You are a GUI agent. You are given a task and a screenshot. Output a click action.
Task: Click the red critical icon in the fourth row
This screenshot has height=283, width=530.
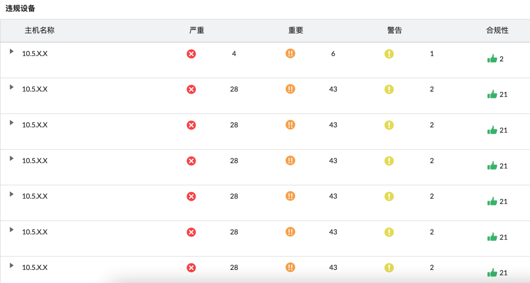pos(191,161)
